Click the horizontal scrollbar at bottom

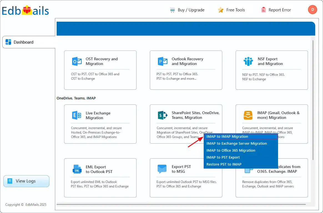click(x=181, y=205)
